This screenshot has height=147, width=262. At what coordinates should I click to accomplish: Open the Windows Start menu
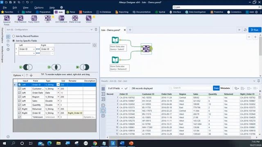(5, 143)
